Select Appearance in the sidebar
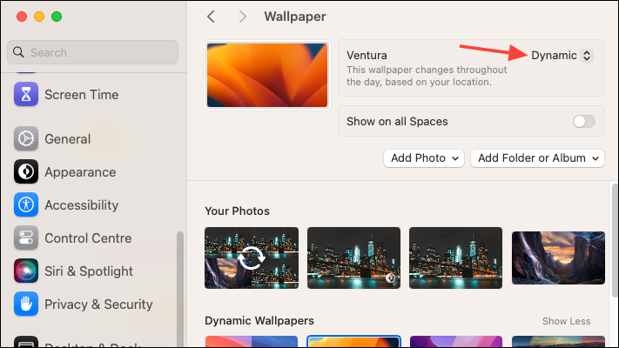This screenshot has width=619, height=348. (80, 172)
